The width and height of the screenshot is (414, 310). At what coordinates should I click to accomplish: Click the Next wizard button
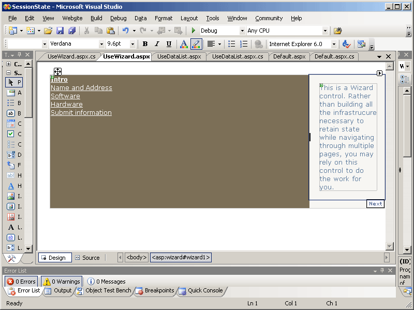click(x=376, y=204)
